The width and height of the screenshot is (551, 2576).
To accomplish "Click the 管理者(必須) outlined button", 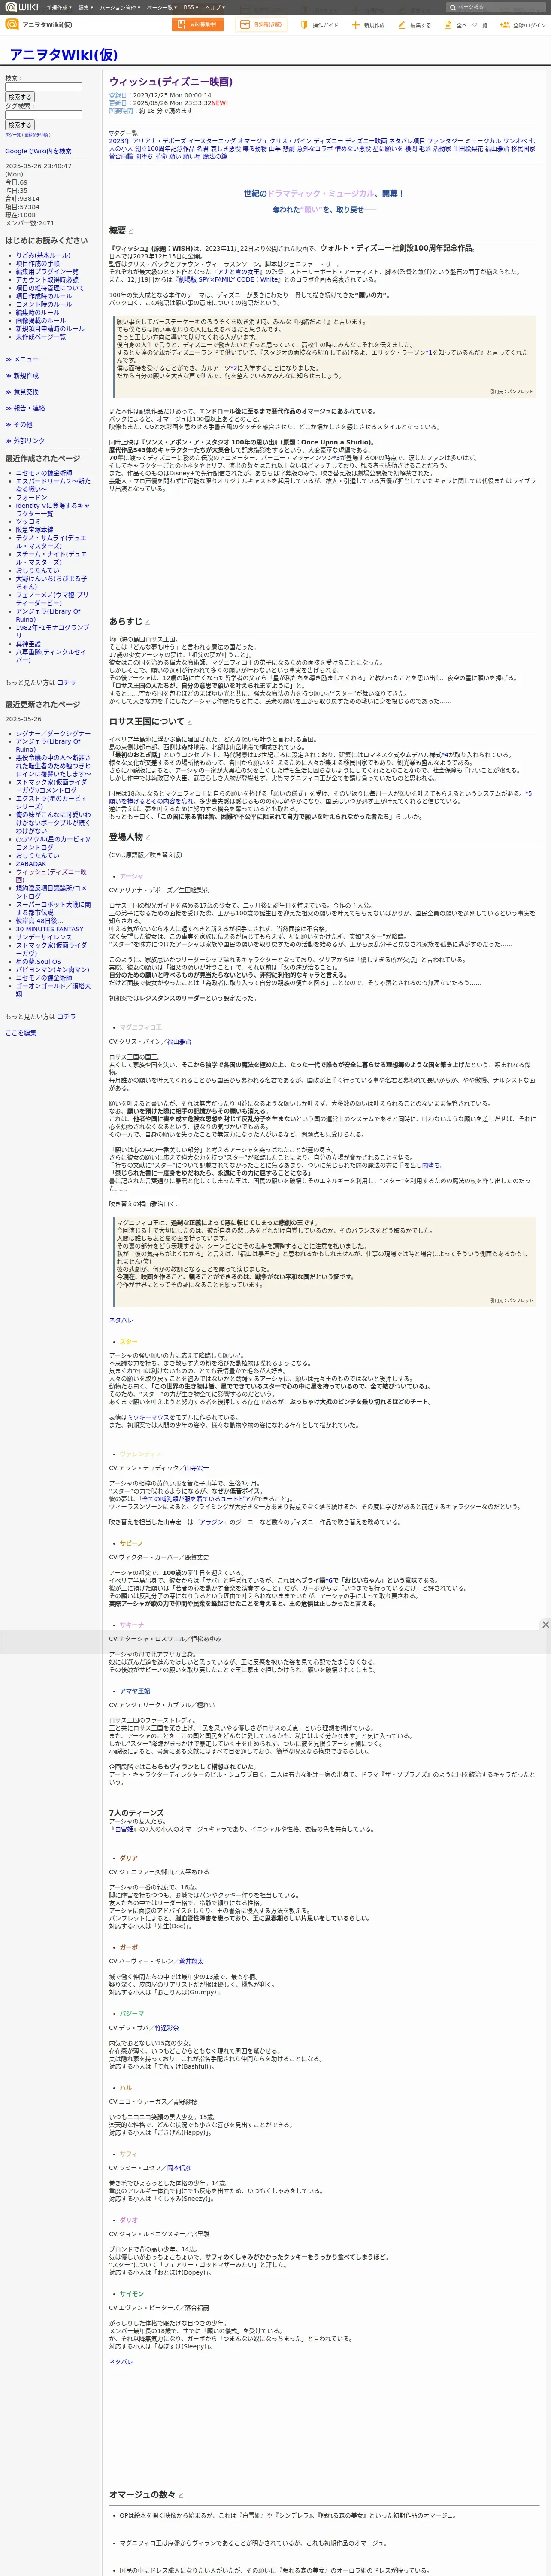I will click(x=261, y=25).
